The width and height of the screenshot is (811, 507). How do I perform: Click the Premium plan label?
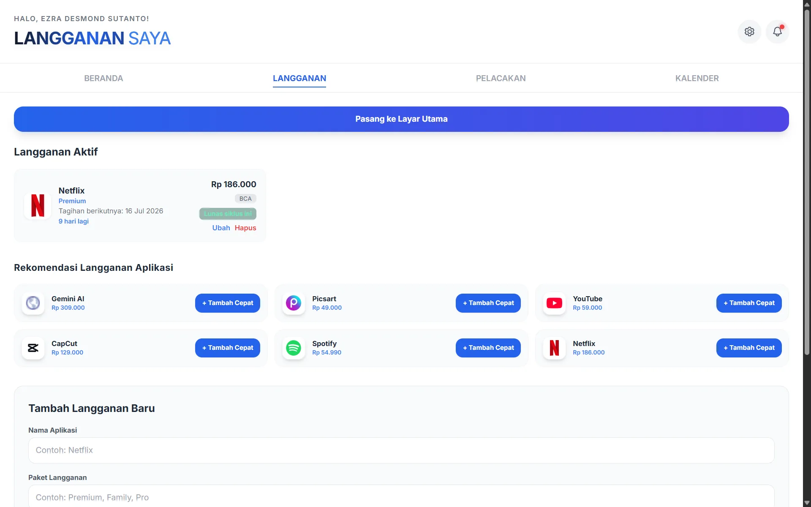click(x=72, y=201)
